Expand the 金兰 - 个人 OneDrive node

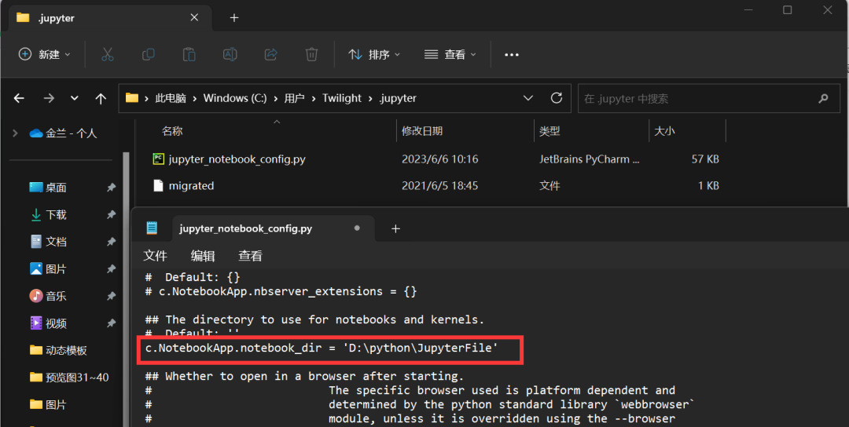[x=15, y=133]
